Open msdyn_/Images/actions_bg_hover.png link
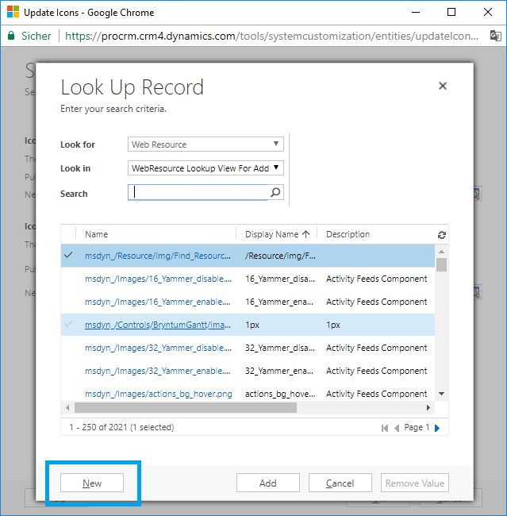The height and width of the screenshot is (516, 507). point(158,394)
